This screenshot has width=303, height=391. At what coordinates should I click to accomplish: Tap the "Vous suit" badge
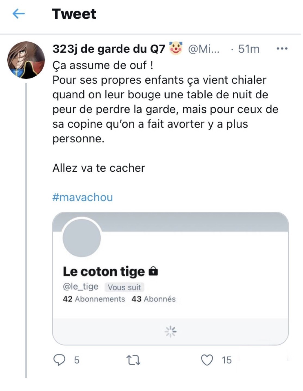pyautogui.click(x=124, y=287)
